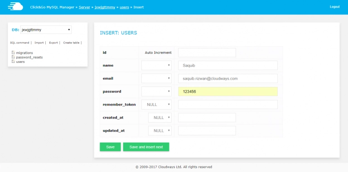348x172 pixels.
Task: Click the email field label
Action: [108, 78]
